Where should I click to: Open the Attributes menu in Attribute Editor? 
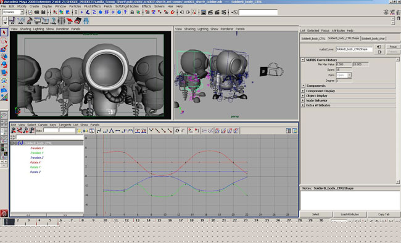[338, 31]
